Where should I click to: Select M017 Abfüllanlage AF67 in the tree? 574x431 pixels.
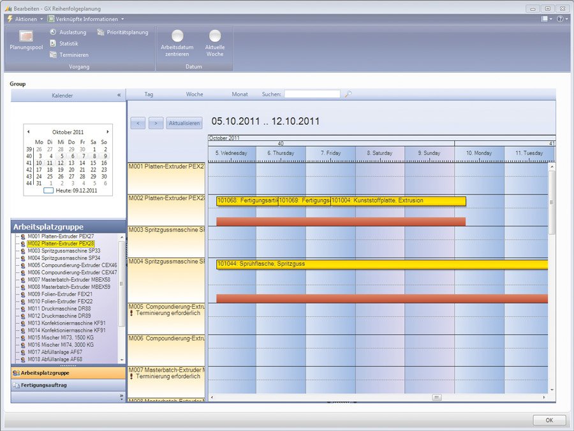[x=55, y=352]
